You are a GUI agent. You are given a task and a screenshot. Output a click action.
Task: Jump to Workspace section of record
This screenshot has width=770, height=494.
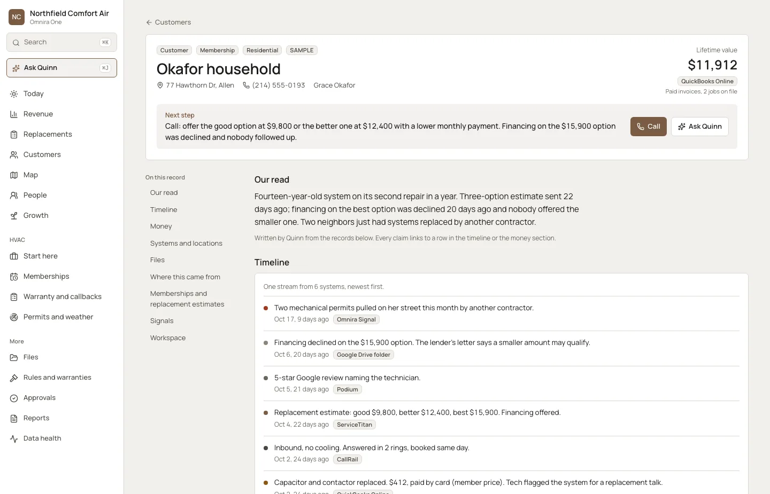click(x=168, y=338)
